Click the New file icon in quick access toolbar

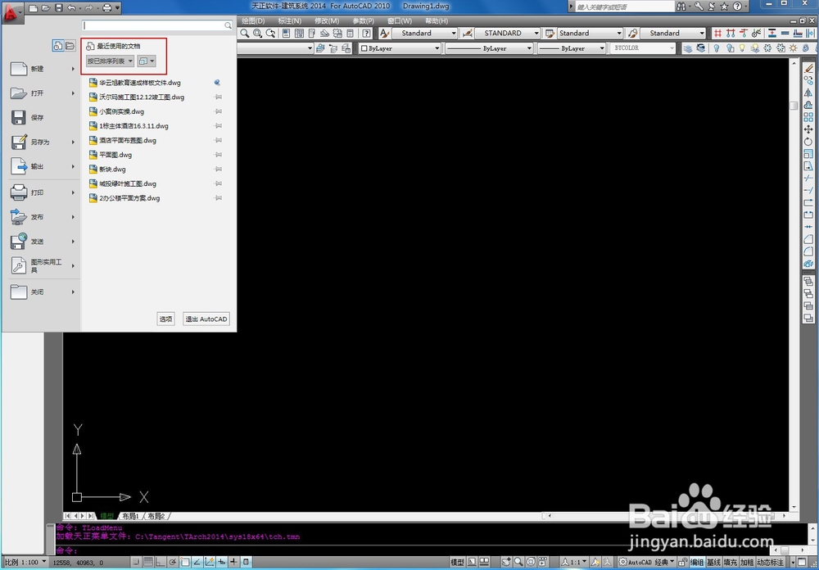(34, 8)
